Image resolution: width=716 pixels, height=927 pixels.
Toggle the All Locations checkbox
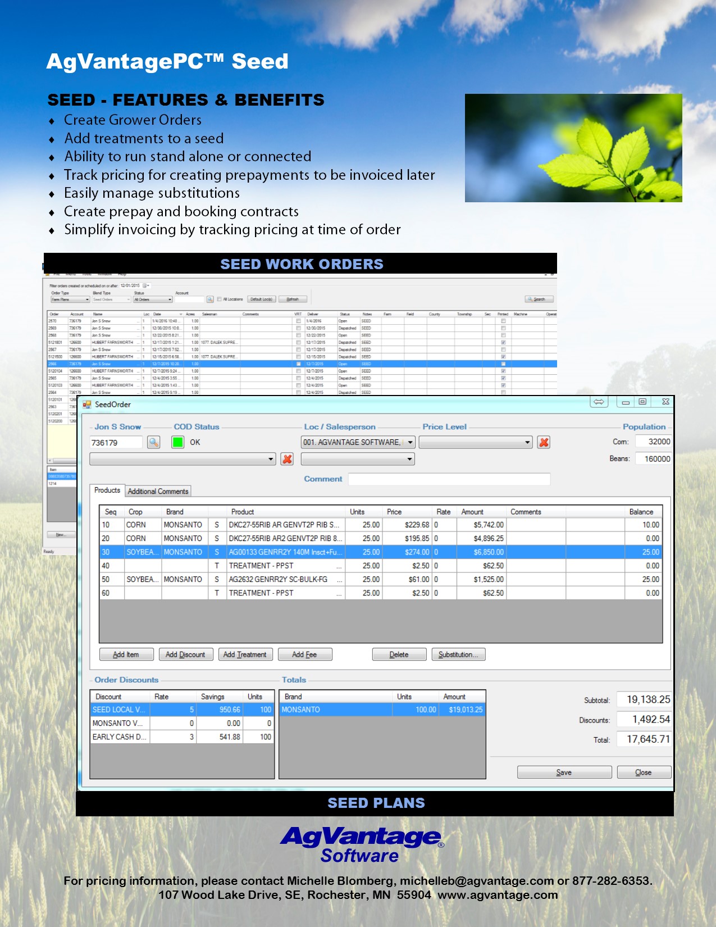point(220,299)
